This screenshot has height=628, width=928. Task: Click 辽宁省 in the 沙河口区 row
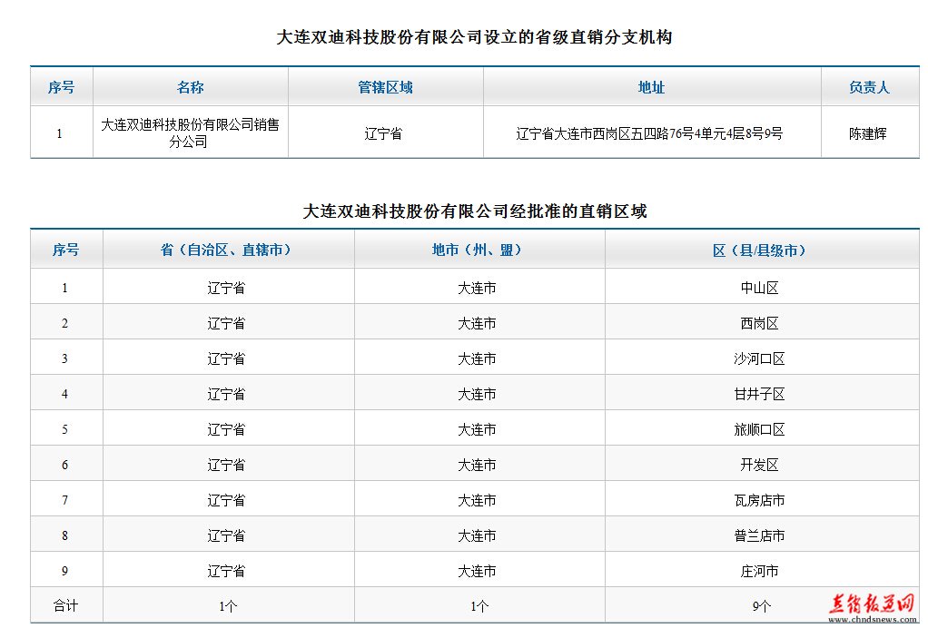click(226, 359)
